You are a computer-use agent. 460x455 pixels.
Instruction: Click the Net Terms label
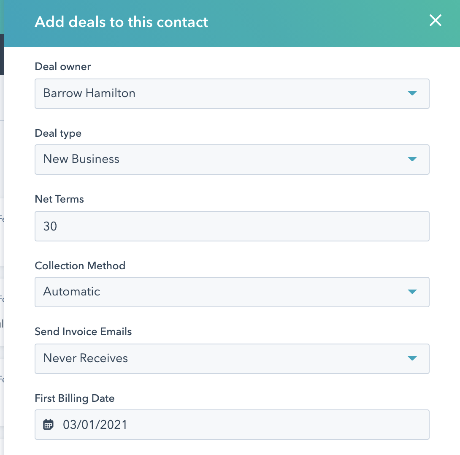60,199
